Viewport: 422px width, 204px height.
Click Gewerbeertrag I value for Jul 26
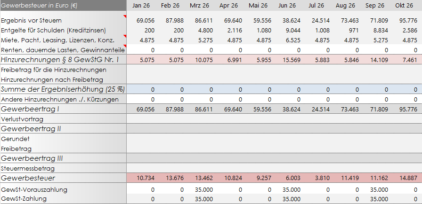(x=316, y=109)
